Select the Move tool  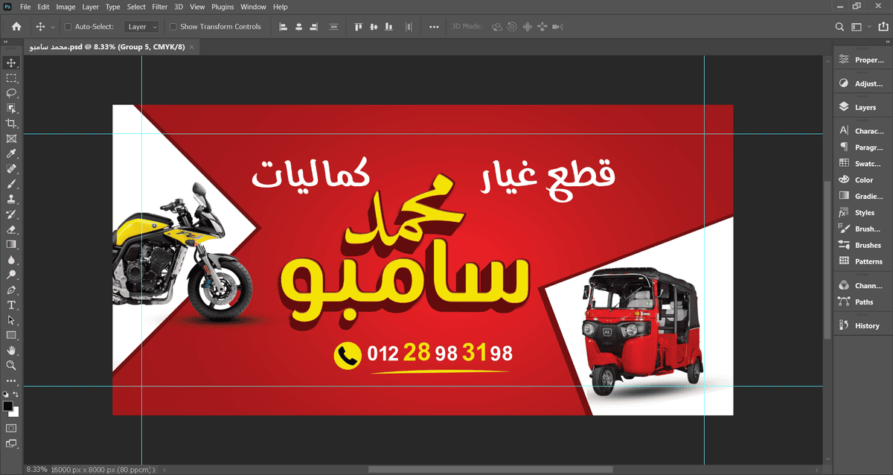[x=11, y=63]
